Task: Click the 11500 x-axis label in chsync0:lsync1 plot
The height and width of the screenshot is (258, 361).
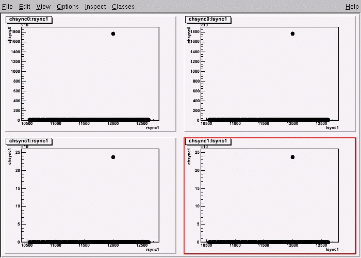Action: pyautogui.click(x=264, y=123)
